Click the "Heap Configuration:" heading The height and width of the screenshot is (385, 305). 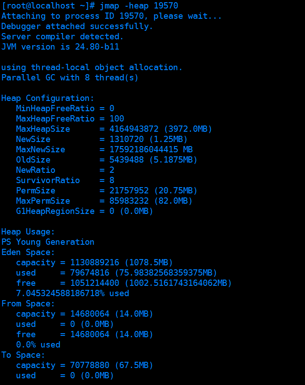(x=48, y=98)
